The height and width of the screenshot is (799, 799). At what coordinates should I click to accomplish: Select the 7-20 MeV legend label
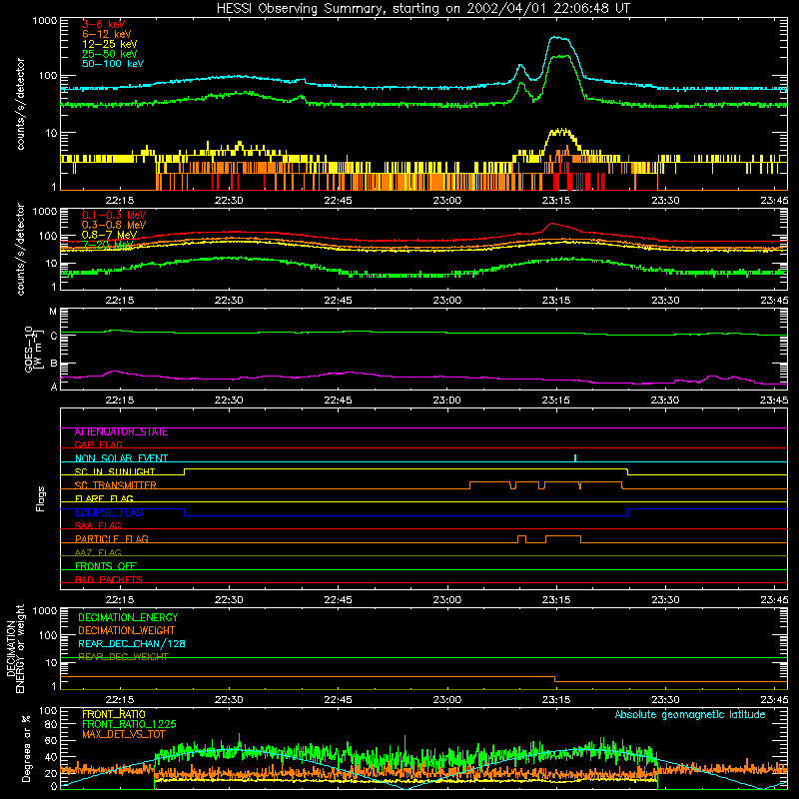108,245
